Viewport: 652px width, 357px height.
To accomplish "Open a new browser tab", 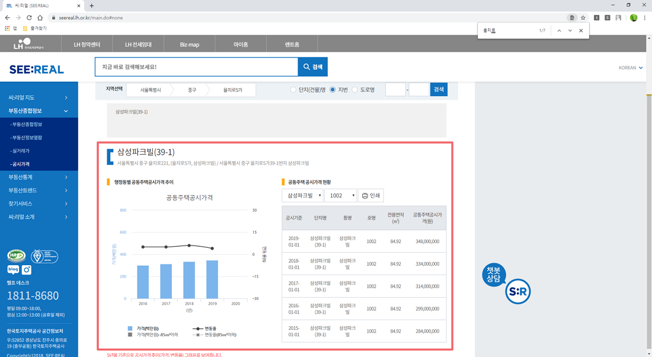I will point(91,5).
